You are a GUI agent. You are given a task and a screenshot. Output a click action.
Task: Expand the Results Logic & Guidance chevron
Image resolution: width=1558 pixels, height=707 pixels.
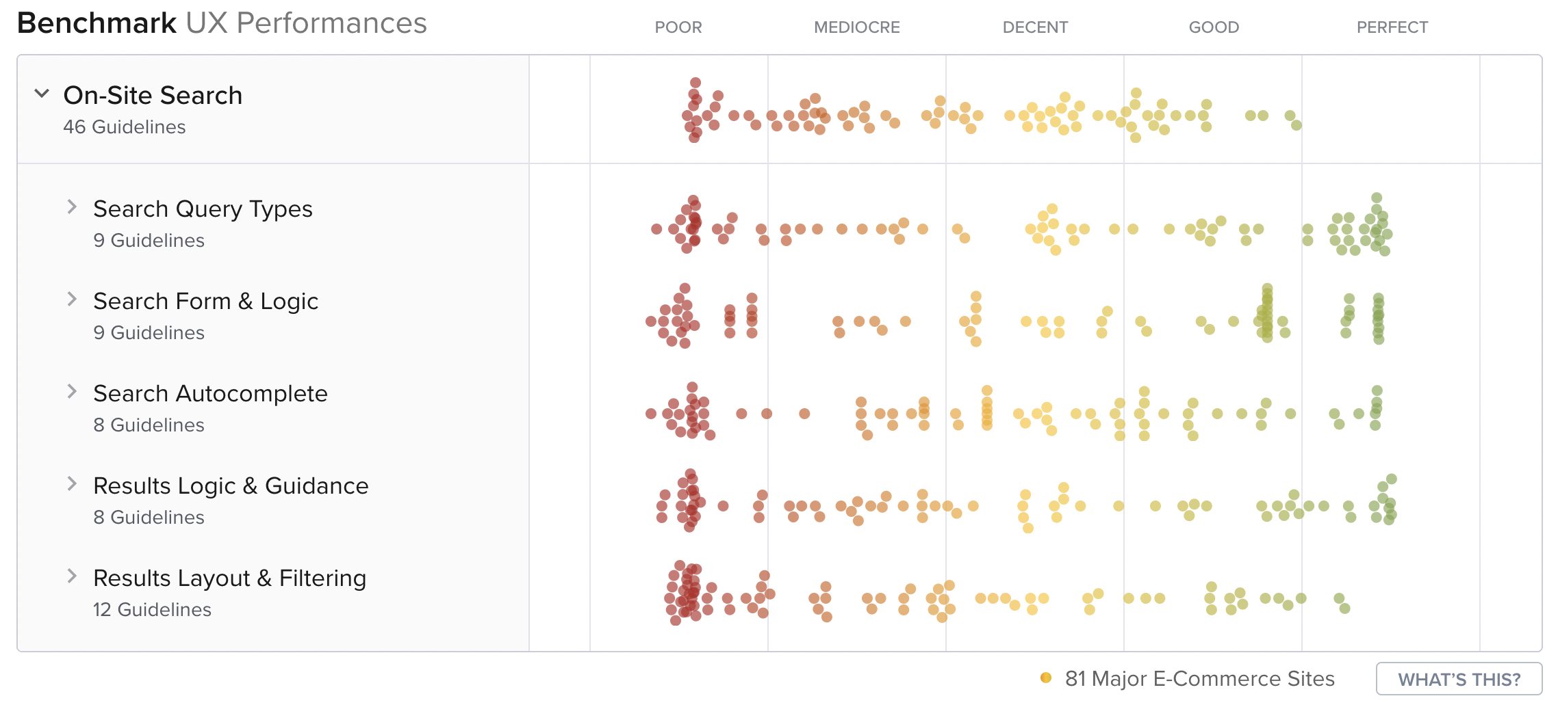click(x=72, y=483)
